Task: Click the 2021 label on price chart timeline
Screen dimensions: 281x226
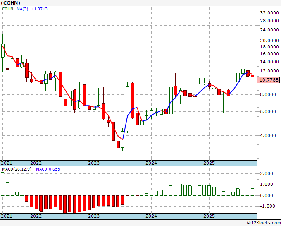Action: pos(7,163)
